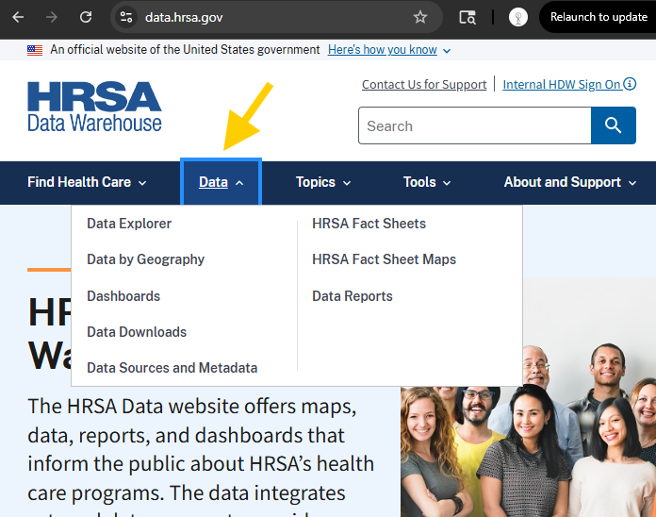Collapse the Data menu
656x517 pixels.
221,182
